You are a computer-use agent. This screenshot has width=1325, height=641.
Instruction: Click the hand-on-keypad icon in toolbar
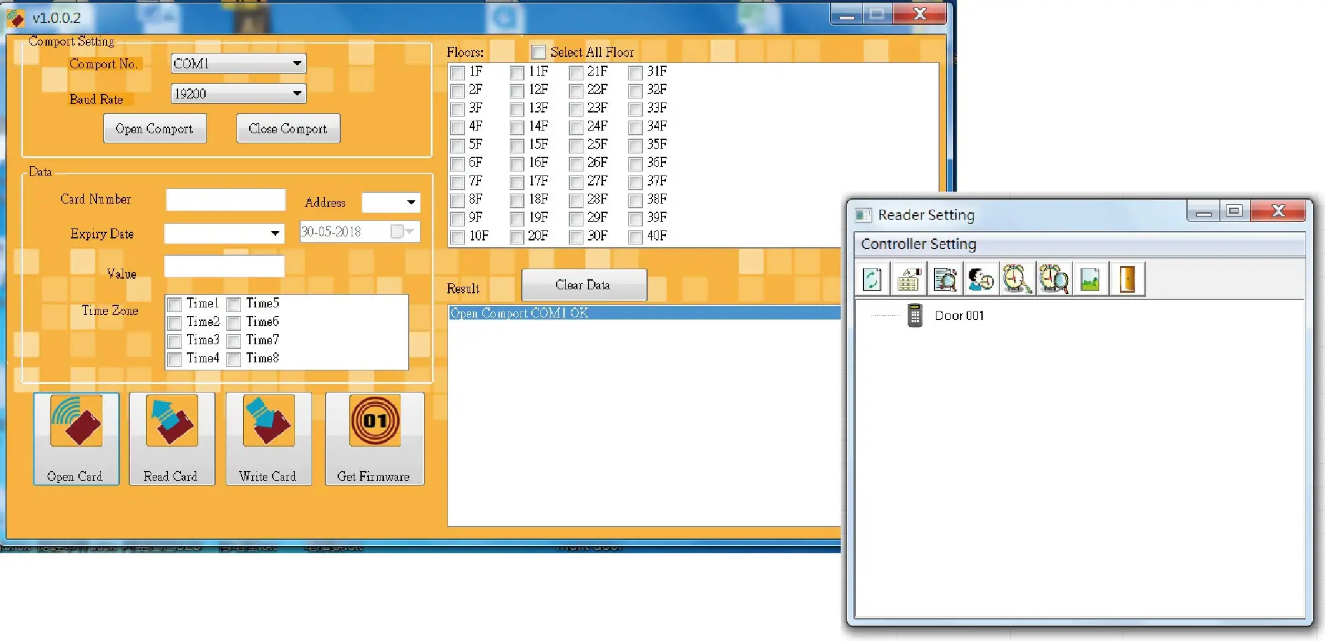908,279
